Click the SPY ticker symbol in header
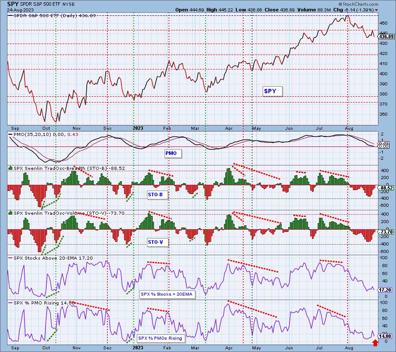396x352 pixels. pos(13,4)
